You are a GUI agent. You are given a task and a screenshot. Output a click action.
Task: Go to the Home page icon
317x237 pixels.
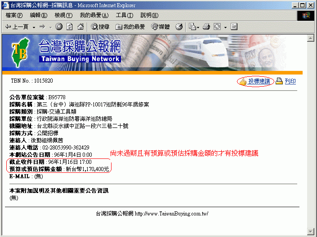(x=80, y=26)
